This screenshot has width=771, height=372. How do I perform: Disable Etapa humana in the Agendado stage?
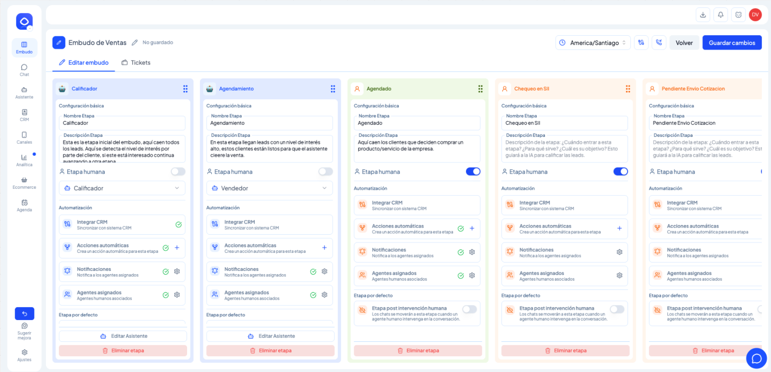pyautogui.click(x=473, y=172)
